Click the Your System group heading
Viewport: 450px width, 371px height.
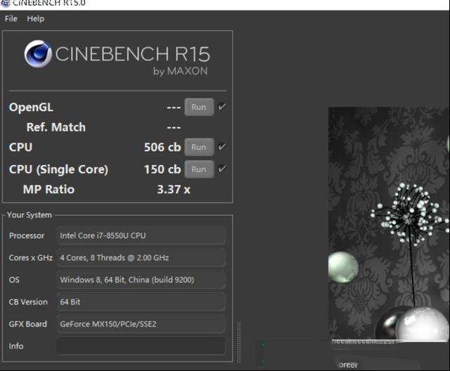point(30,215)
